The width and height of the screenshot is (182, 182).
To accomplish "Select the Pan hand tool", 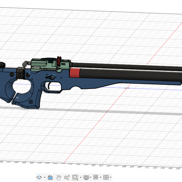I will tap(59, 177).
